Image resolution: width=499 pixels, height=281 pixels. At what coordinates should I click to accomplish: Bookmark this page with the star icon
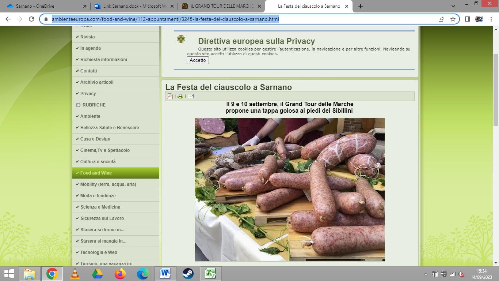[x=453, y=19]
